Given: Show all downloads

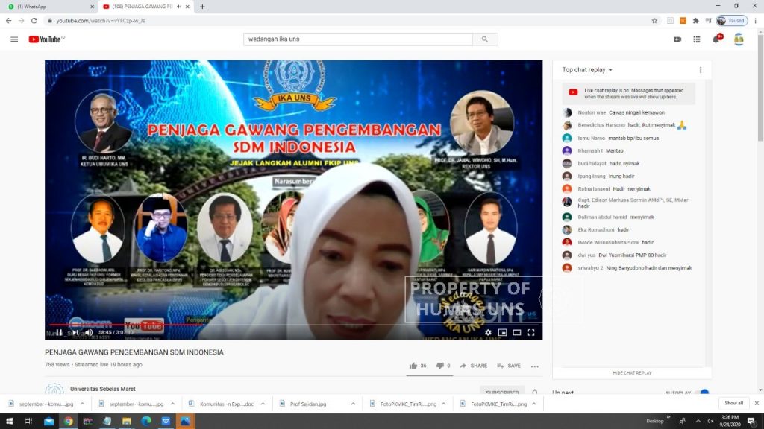Looking at the screenshot, I should click(734, 403).
